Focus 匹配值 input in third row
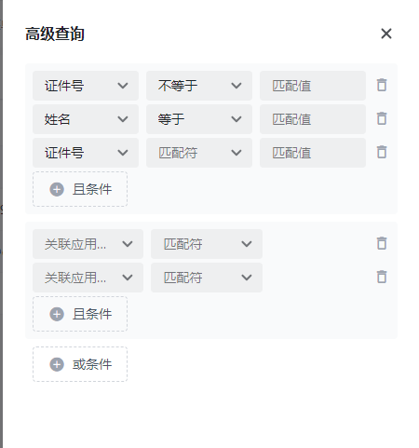Image resolution: width=419 pixels, height=448 pixels. [313, 153]
